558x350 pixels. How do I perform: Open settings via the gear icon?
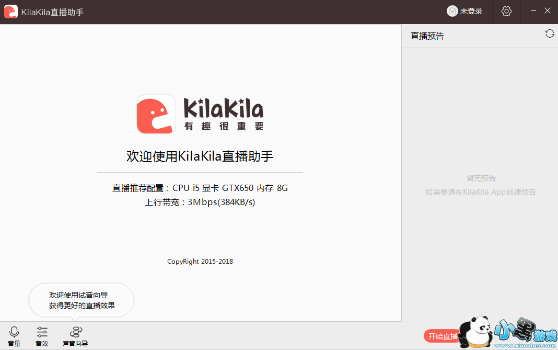pyautogui.click(x=506, y=12)
